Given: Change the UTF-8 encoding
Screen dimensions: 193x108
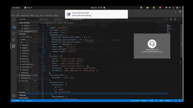Looking at the screenshot, I should [x=151, y=101].
